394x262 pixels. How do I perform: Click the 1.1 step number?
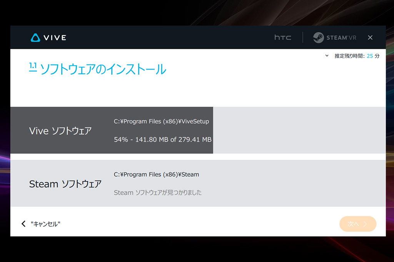33,67
